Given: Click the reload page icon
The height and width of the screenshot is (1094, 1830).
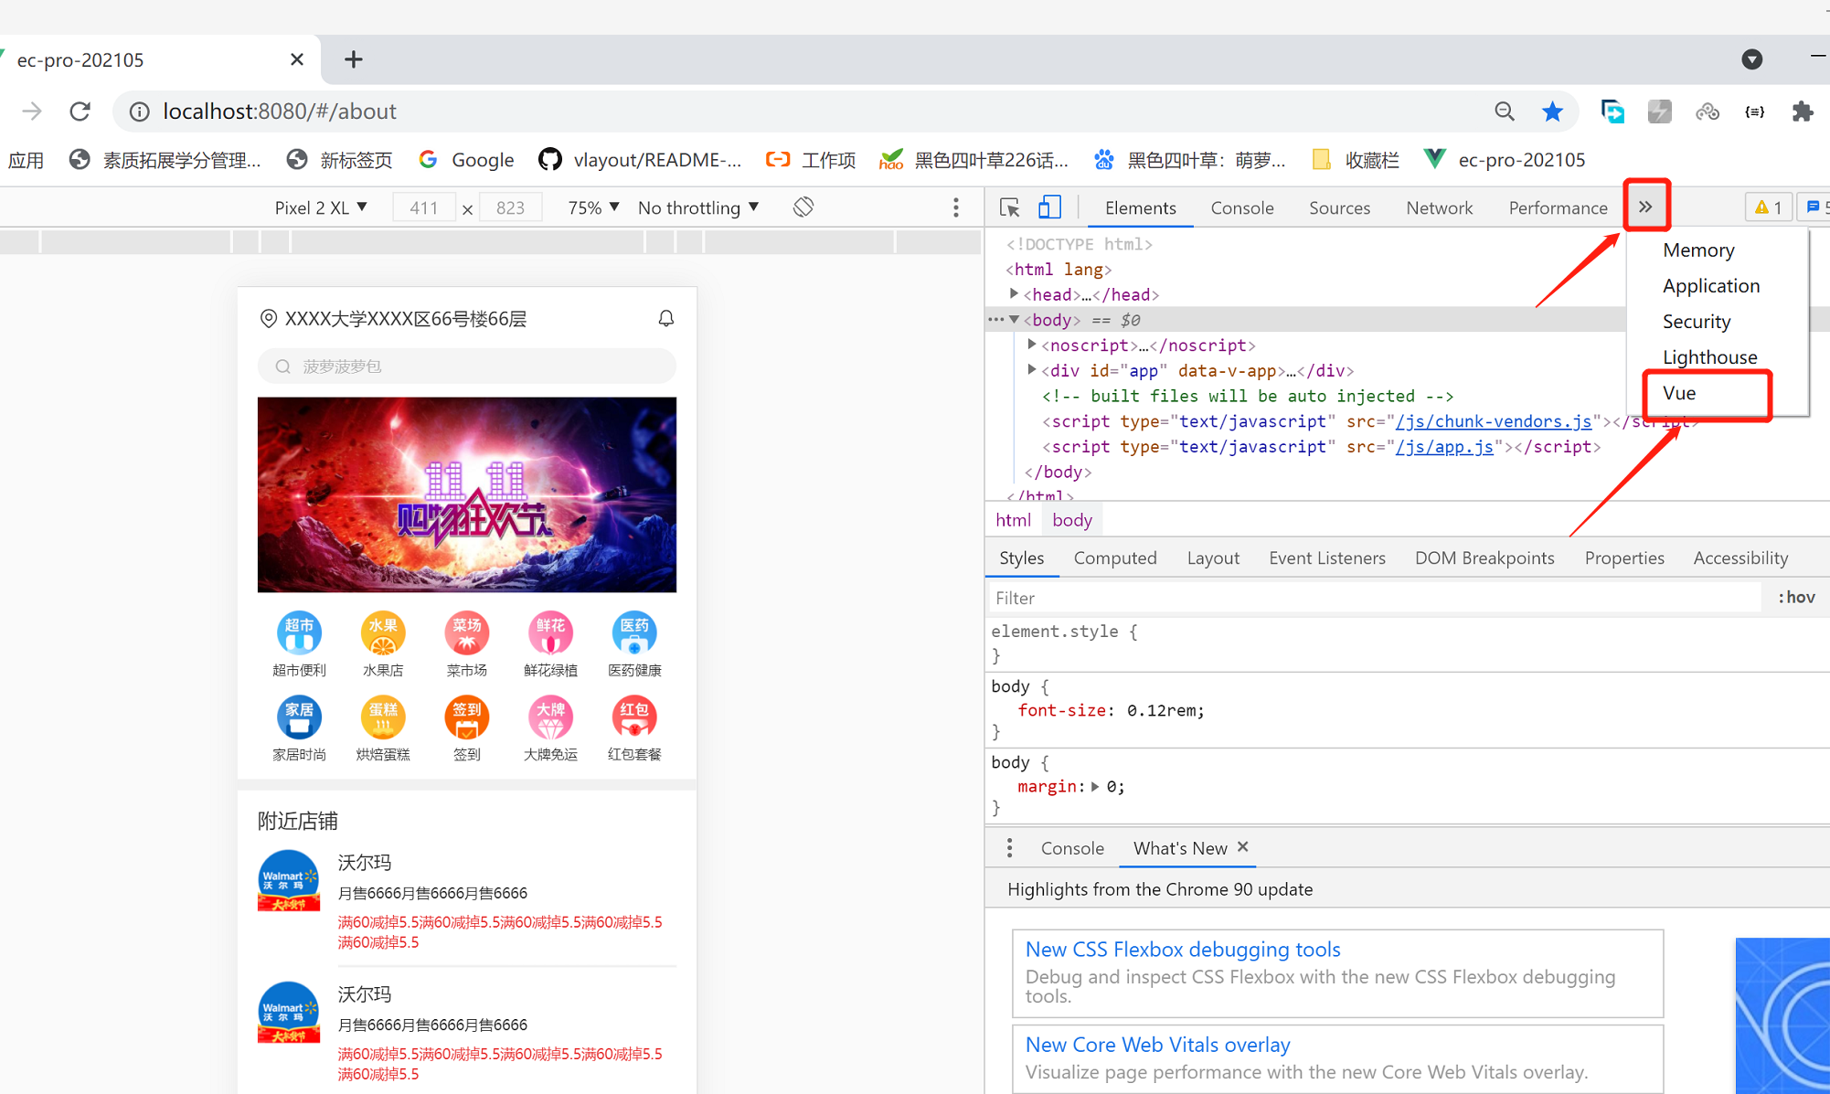Looking at the screenshot, I should tap(80, 112).
